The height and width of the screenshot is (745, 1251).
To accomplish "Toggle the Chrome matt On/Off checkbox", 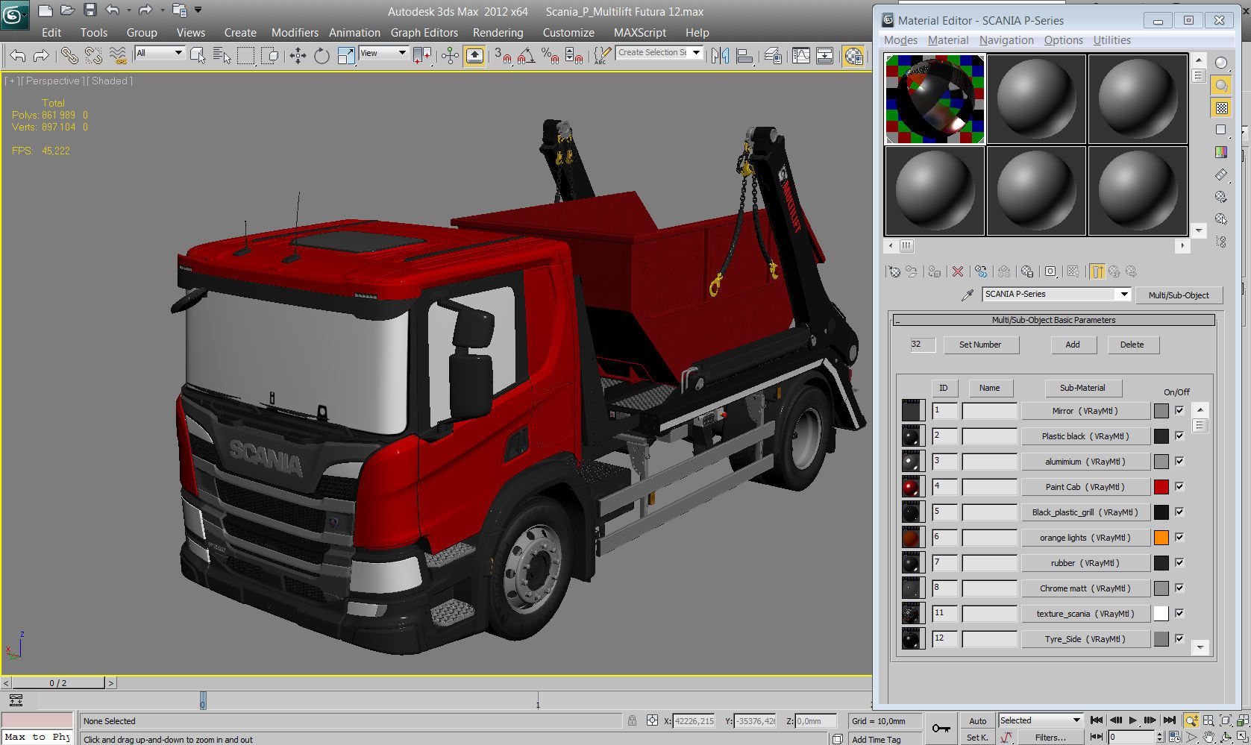I will click(x=1179, y=588).
